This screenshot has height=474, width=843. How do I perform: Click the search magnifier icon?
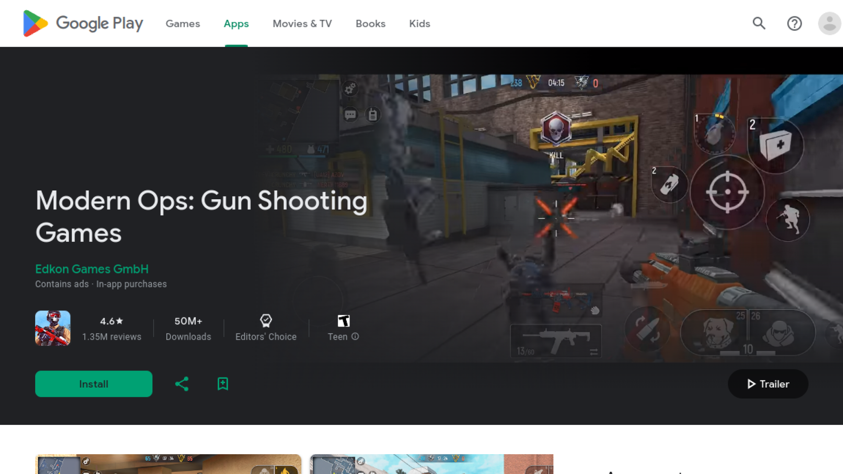tap(759, 23)
